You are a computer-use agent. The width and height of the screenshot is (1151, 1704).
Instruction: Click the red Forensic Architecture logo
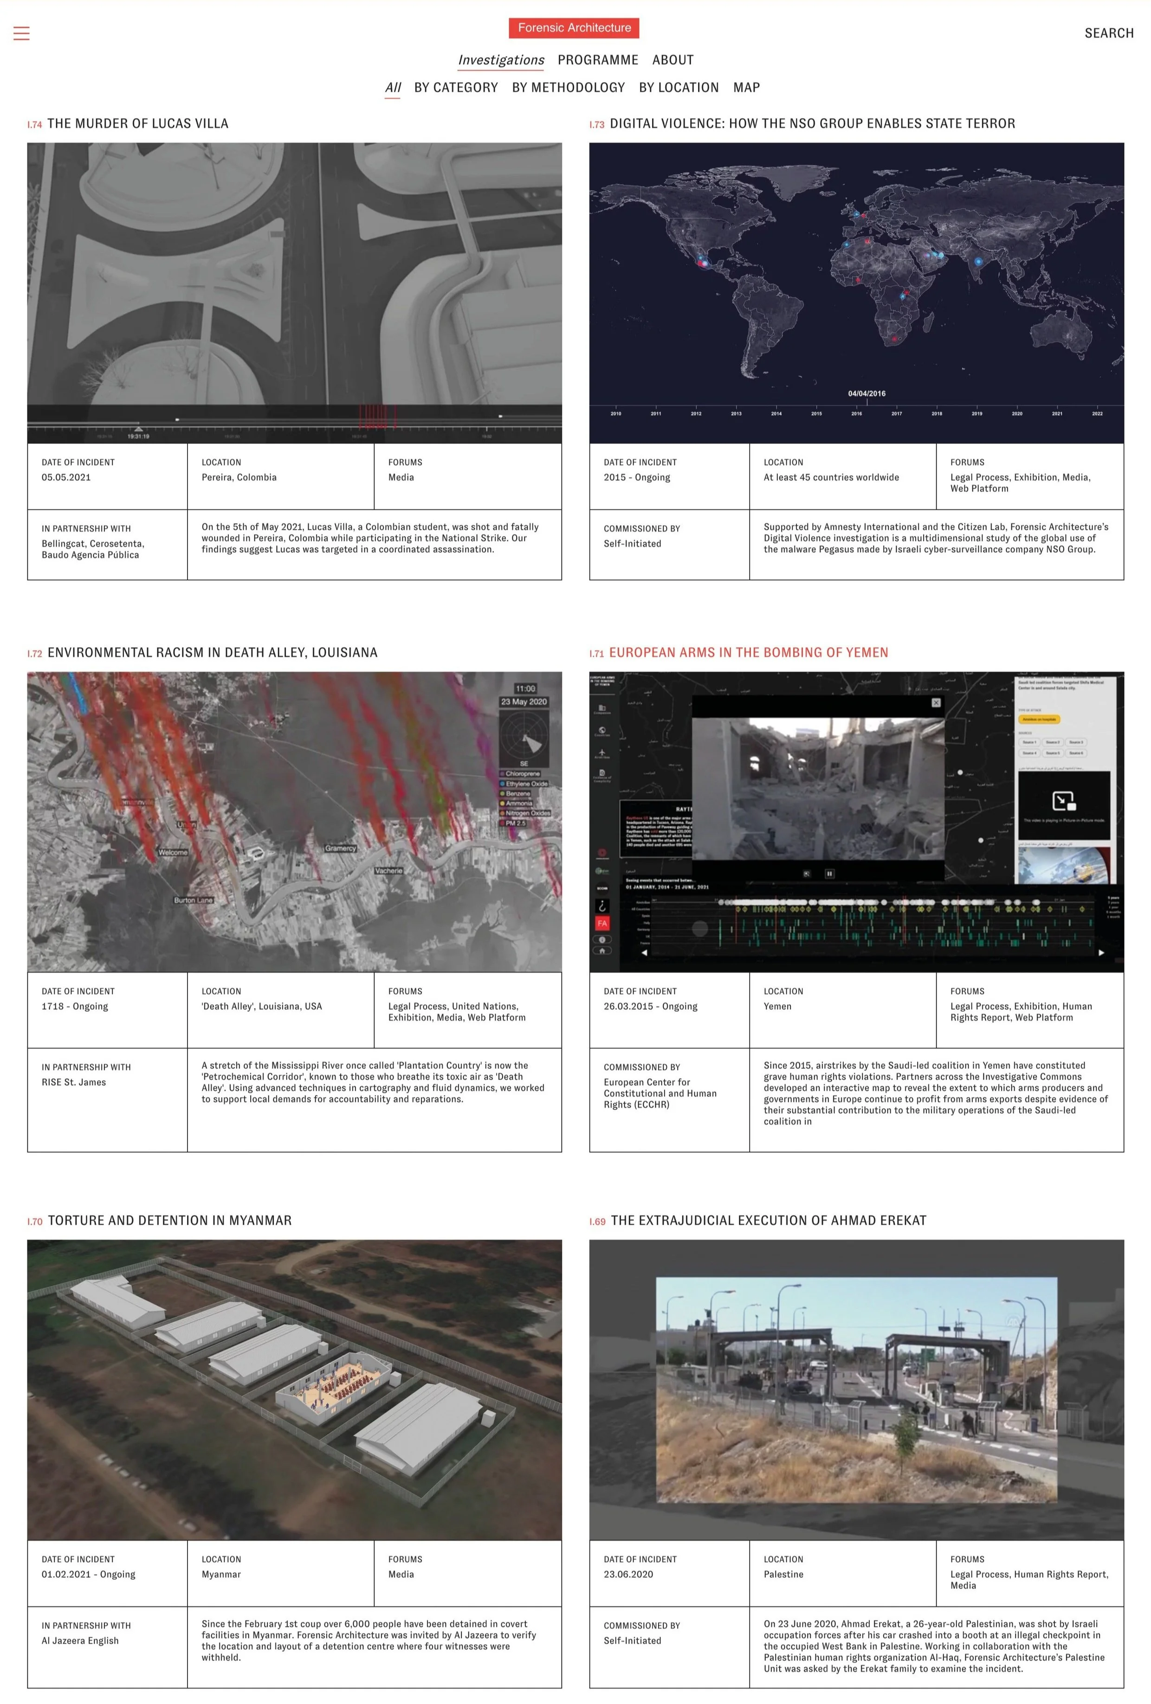[x=574, y=28]
